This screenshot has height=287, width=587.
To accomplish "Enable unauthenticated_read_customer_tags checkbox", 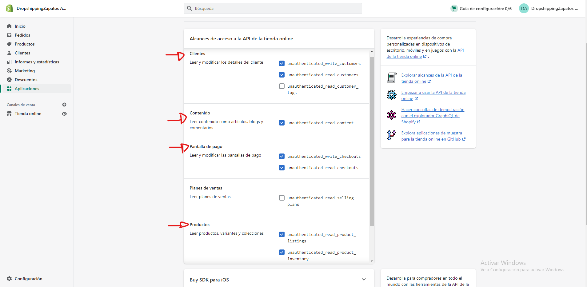I will [x=282, y=86].
